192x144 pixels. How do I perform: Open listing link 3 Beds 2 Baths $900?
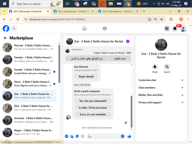(112, 53)
